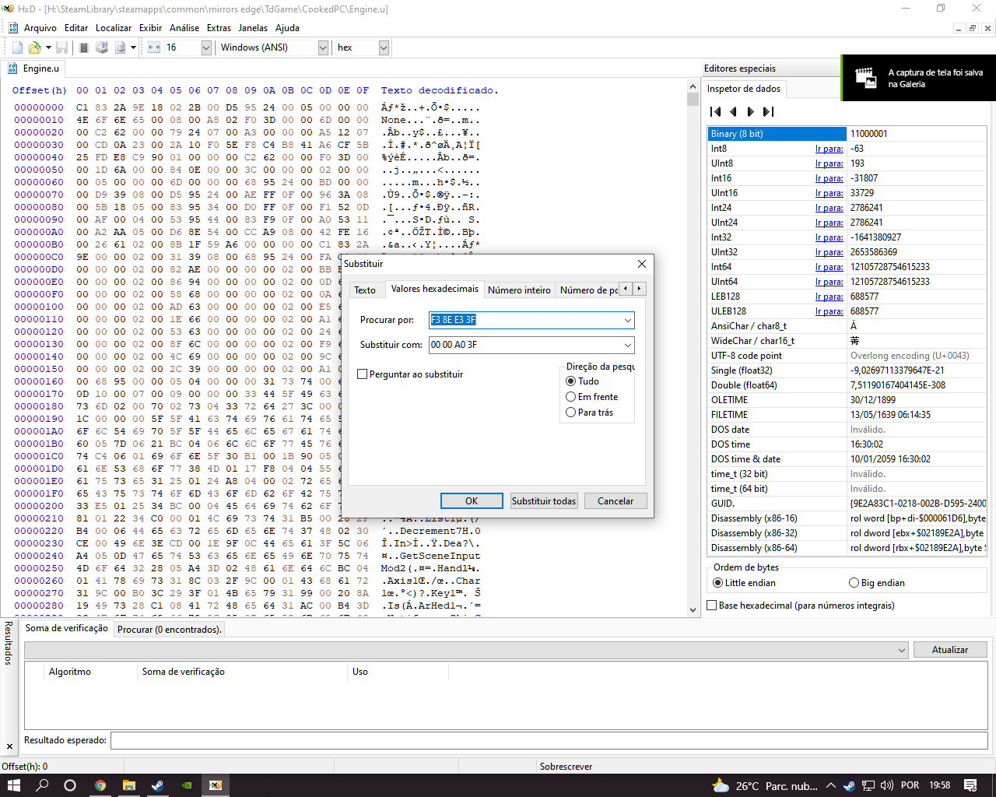Select Em frente search direction
The width and height of the screenshot is (996, 797).
(571, 397)
